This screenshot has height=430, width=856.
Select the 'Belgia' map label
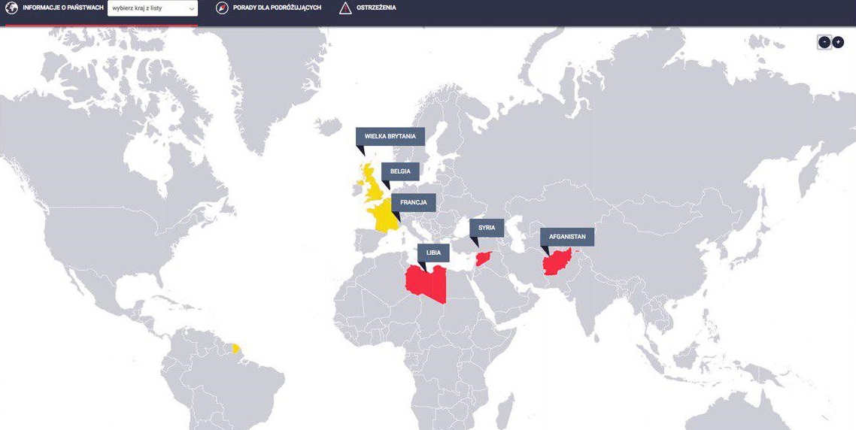coord(400,171)
